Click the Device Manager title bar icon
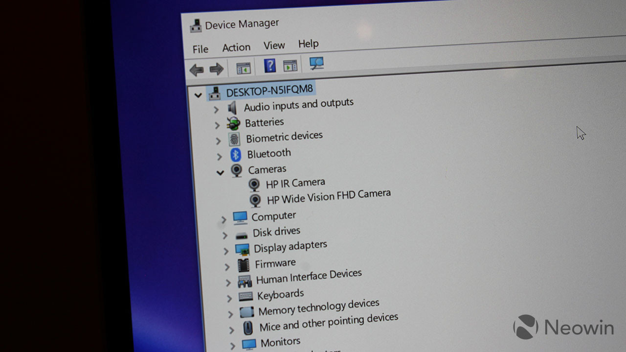 (x=196, y=26)
